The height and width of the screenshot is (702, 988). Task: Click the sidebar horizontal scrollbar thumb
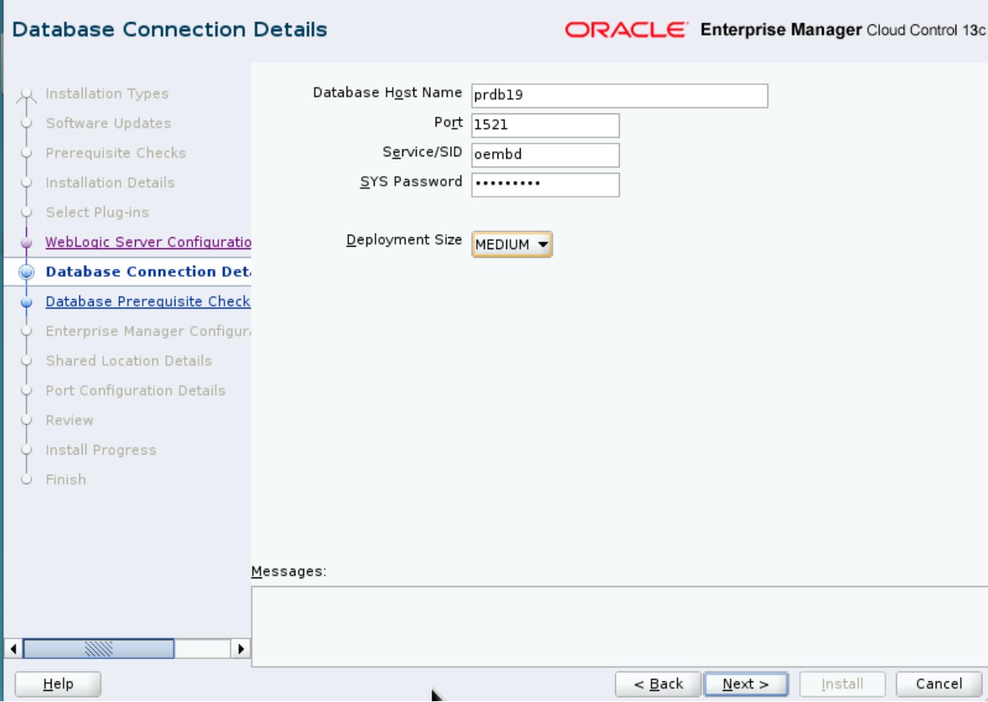tap(98, 649)
